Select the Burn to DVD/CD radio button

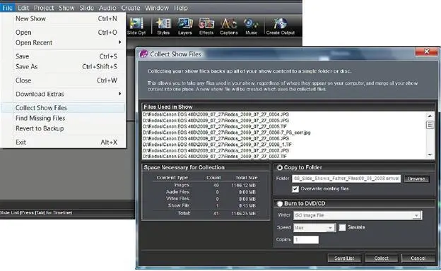pos(280,203)
